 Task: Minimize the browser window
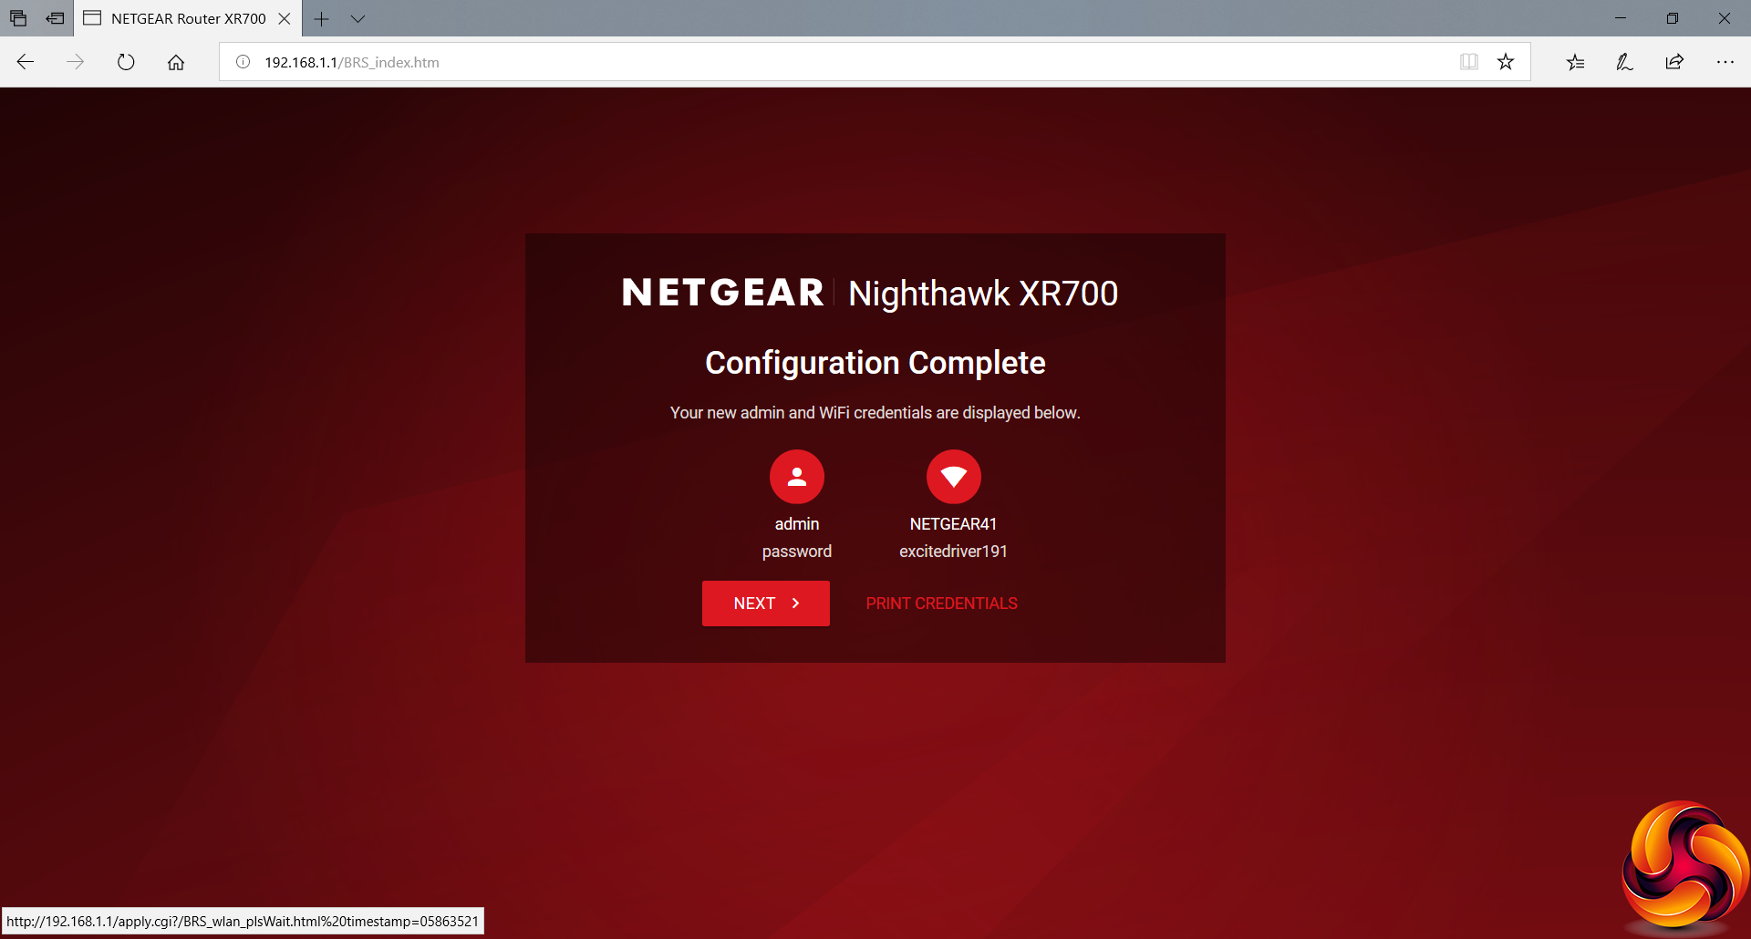coord(1621,18)
